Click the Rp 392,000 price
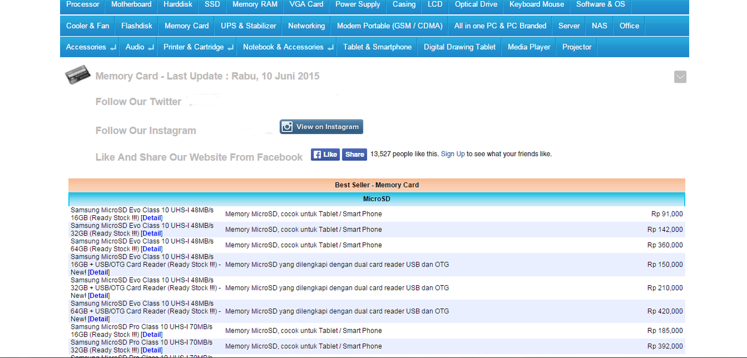747x358 pixels. [665, 346]
